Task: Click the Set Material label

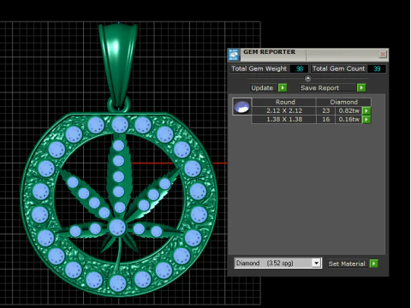Action: (347, 264)
